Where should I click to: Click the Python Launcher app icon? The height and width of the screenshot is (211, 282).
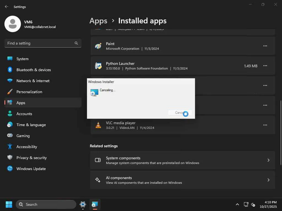pos(98,66)
